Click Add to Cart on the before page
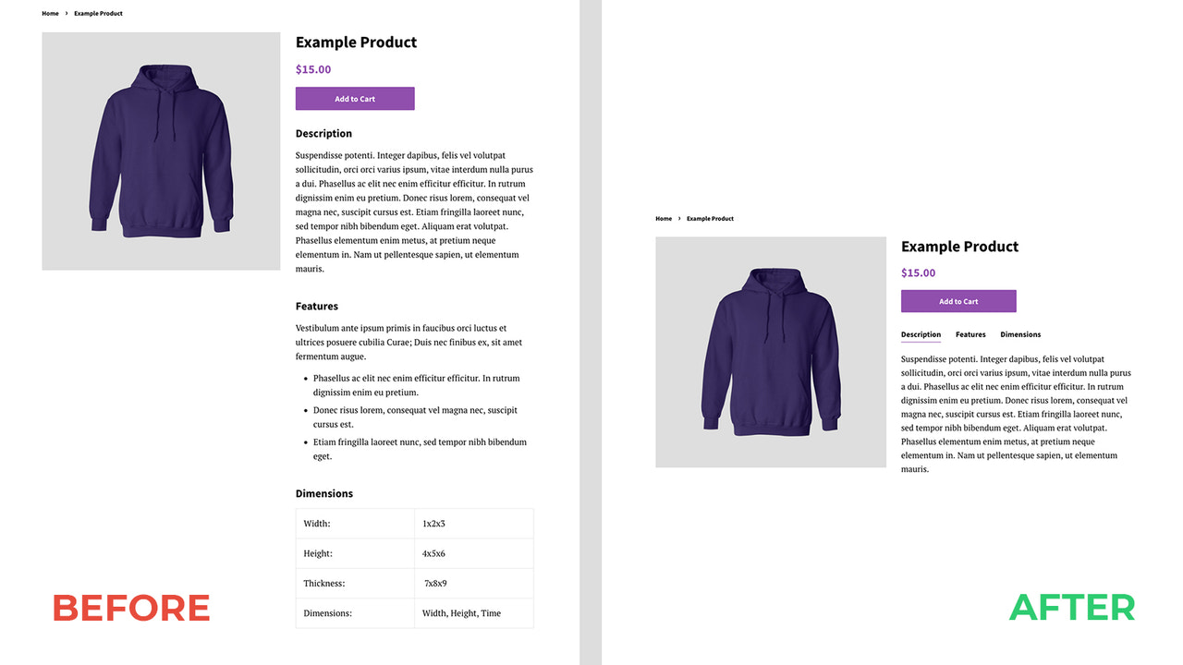The image size is (1183, 665). [355, 98]
